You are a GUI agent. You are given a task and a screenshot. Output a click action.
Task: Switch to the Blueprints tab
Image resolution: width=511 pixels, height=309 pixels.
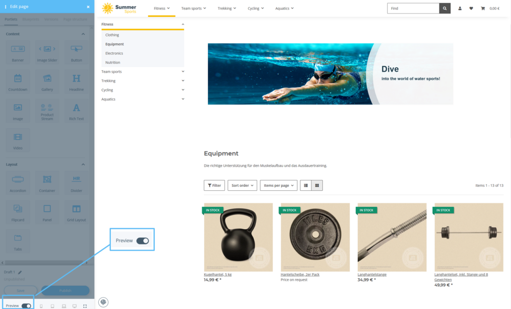click(x=31, y=19)
